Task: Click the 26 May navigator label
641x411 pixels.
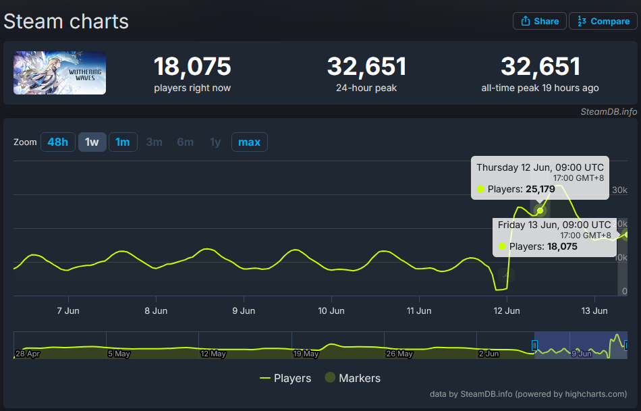Action: coord(399,354)
